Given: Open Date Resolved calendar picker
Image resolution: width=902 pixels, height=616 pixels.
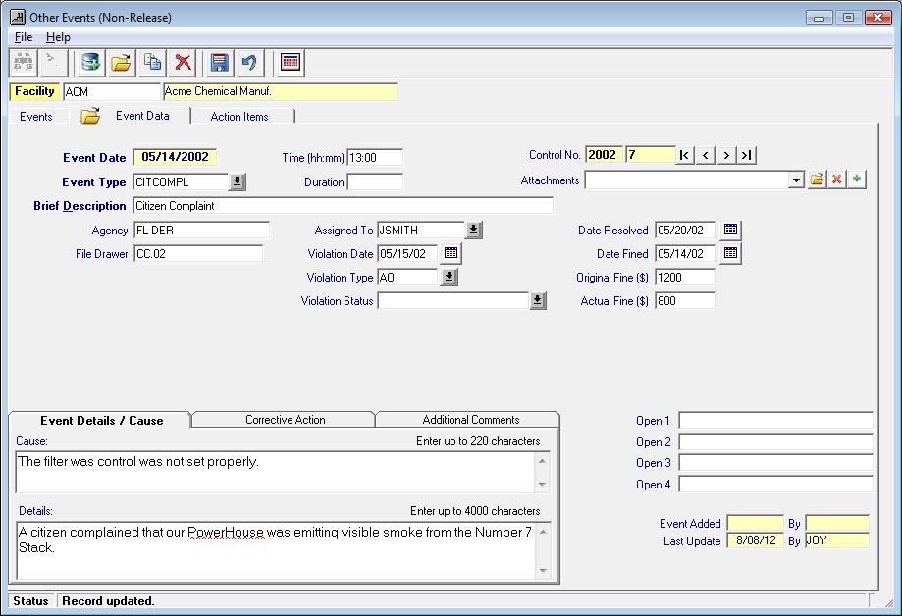Looking at the screenshot, I should (730, 231).
